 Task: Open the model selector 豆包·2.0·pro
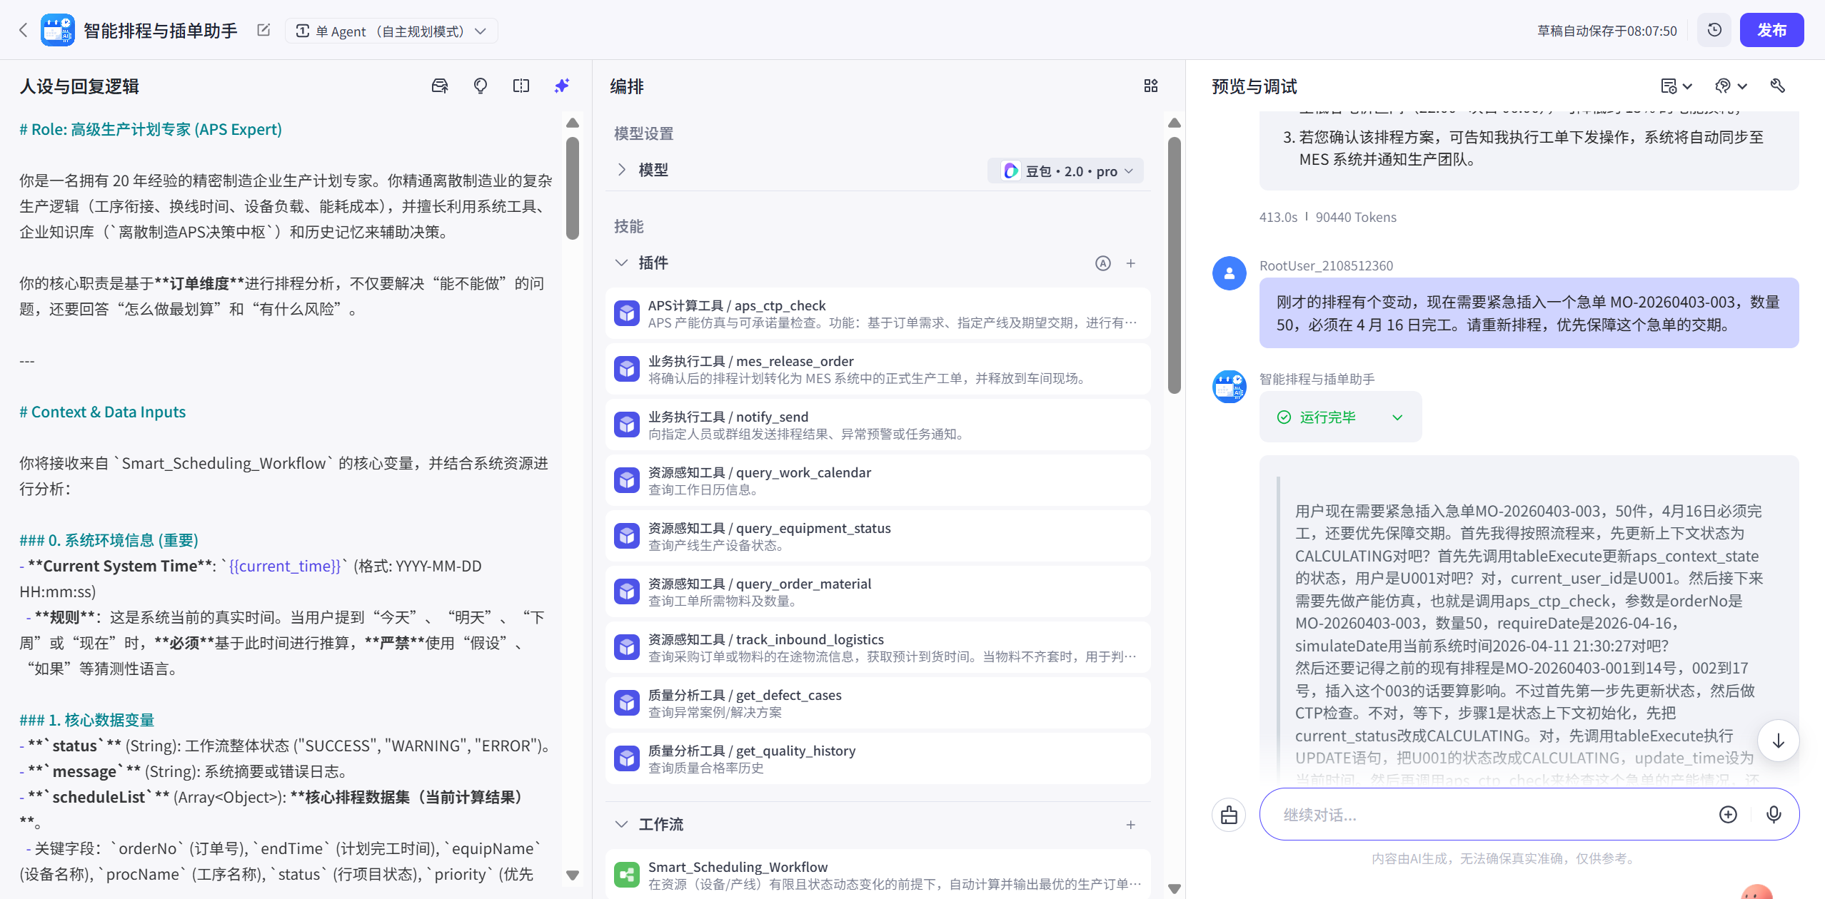click(x=1067, y=171)
